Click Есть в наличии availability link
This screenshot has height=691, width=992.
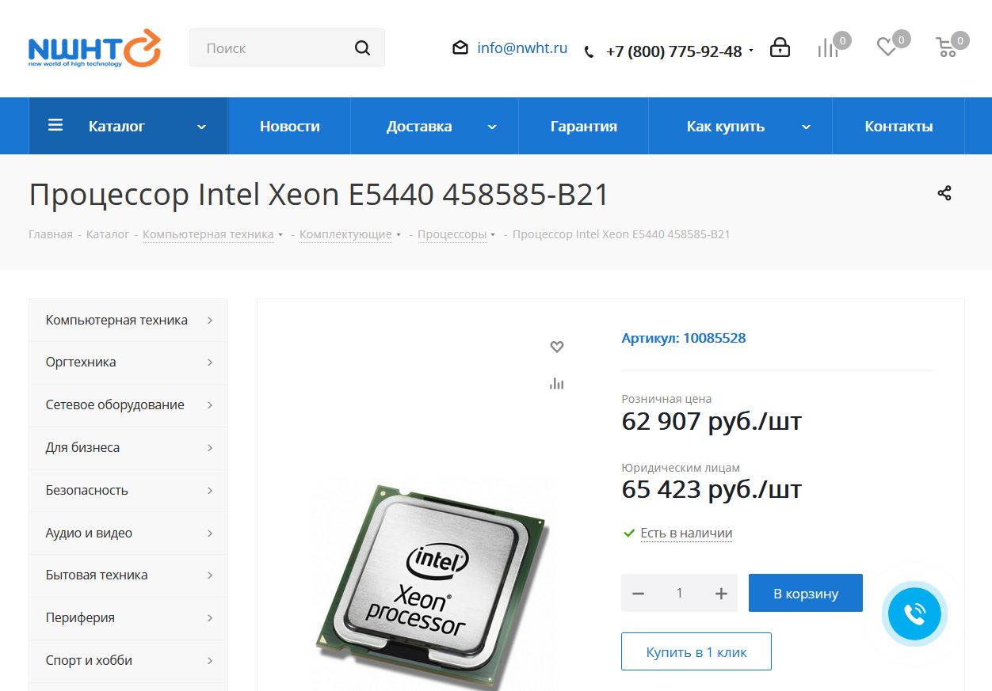coord(686,533)
